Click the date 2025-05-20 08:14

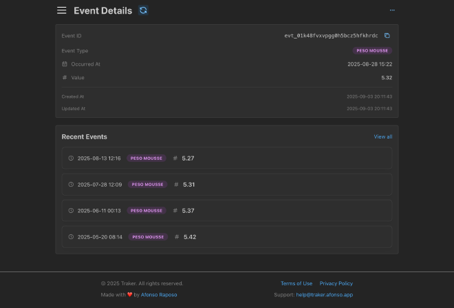click(100, 236)
